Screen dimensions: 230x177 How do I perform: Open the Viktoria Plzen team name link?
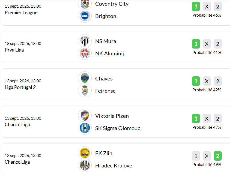(x=112, y=116)
